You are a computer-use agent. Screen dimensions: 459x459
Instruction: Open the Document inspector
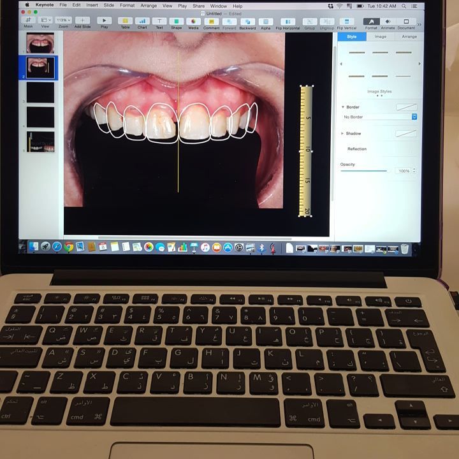pos(406,22)
